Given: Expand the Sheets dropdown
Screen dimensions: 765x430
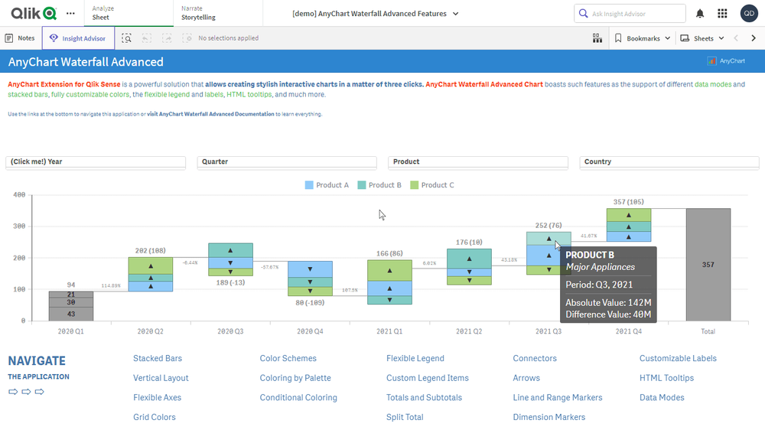Looking at the screenshot, I should (702, 38).
